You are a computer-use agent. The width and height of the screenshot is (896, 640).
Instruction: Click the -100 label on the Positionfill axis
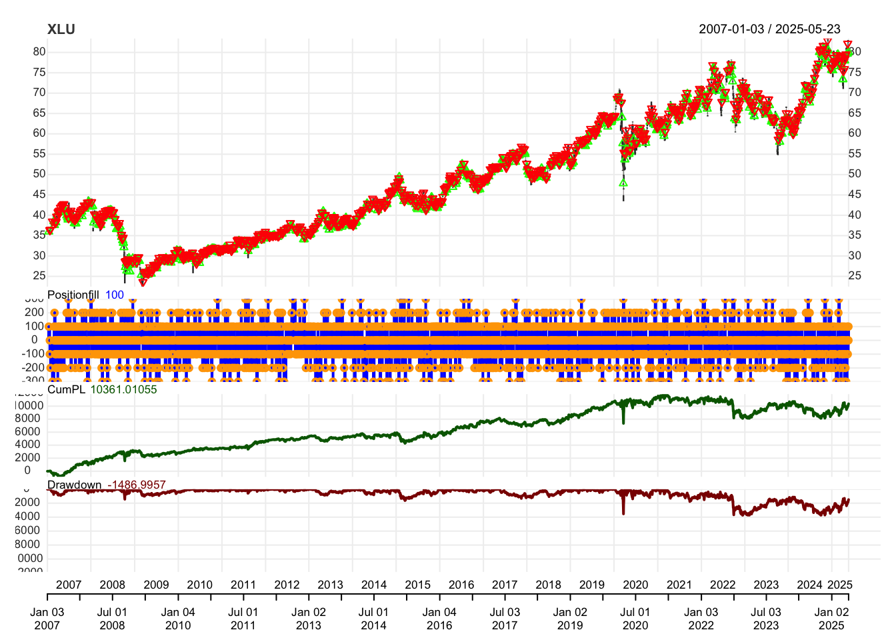click(x=31, y=353)
